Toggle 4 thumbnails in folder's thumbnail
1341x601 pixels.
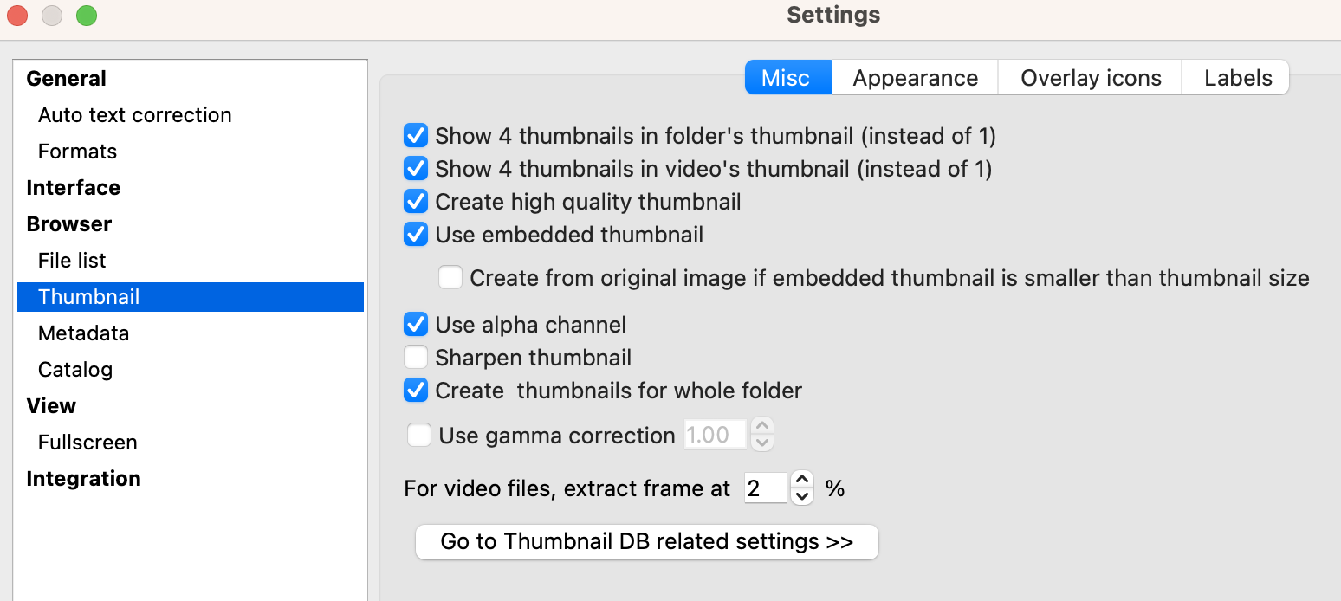416,136
